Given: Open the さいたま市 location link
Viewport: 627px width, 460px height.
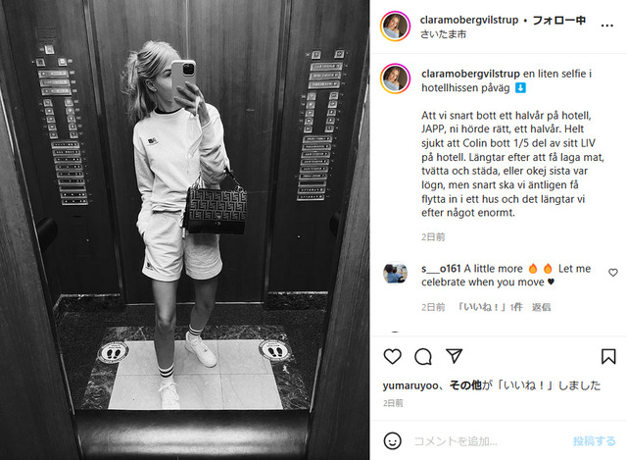Looking at the screenshot, I should [x=443, y=34].
